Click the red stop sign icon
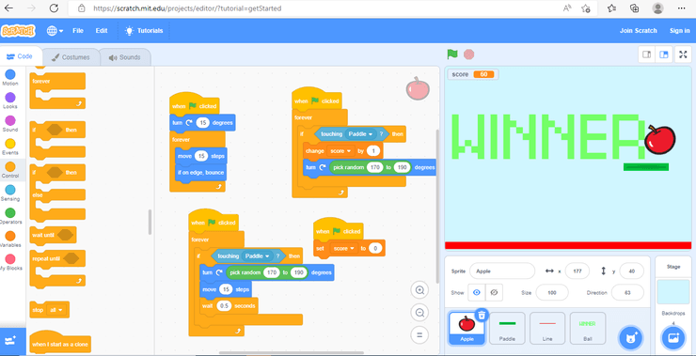Image resolution: width=696 pixels, height=356 pixels. (468, 54)
